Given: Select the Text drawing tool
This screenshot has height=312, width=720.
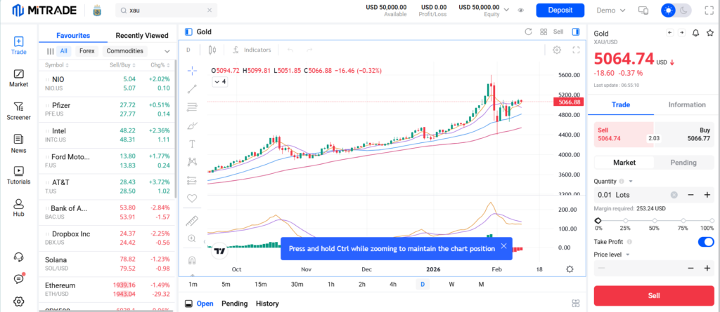Looking at the screenshot, I should pyautogui.click(x=192, y=144).
